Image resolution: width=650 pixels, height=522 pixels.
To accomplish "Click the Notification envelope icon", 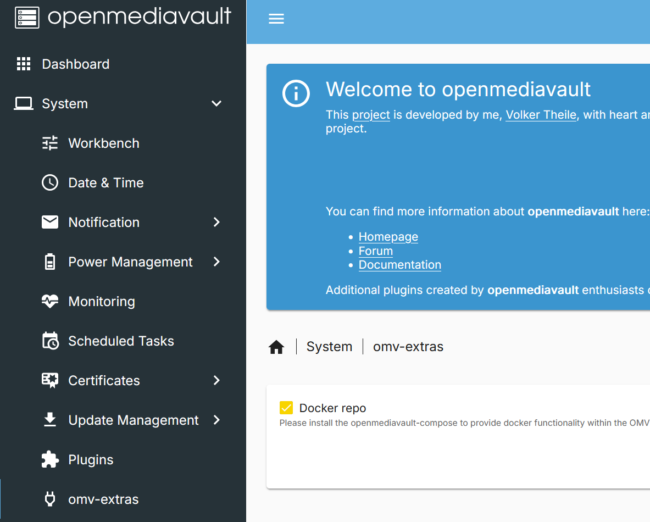I will (x=50, y=222).
